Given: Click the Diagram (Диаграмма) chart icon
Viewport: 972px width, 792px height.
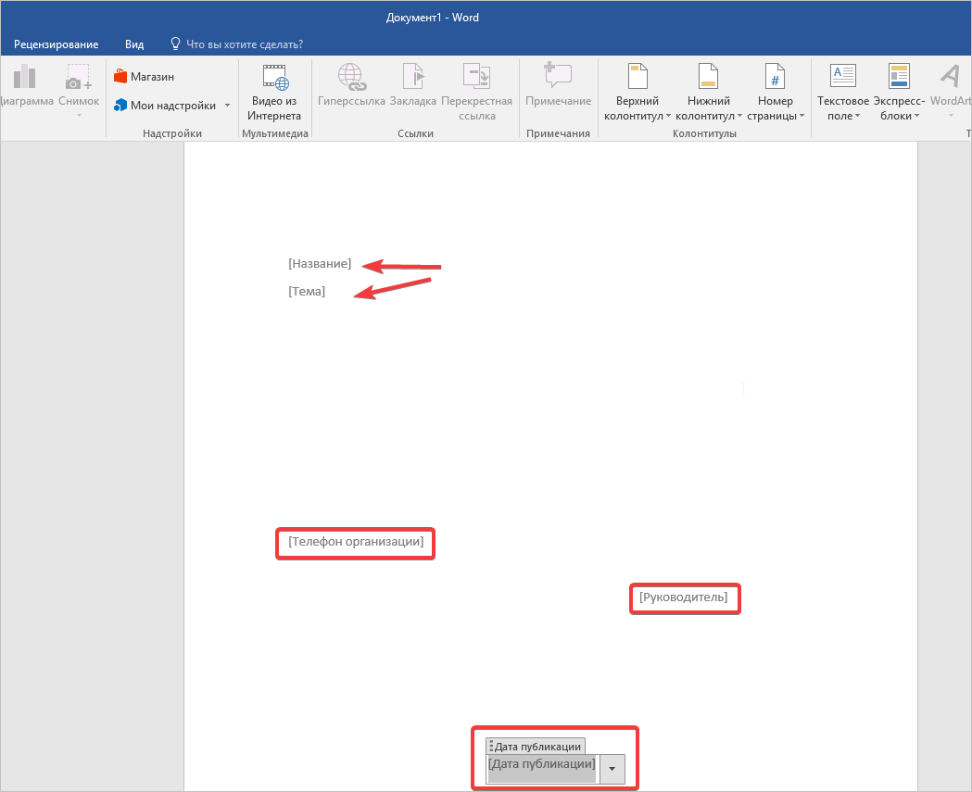Looking at the screenshot, I should [x=23, y=80].
